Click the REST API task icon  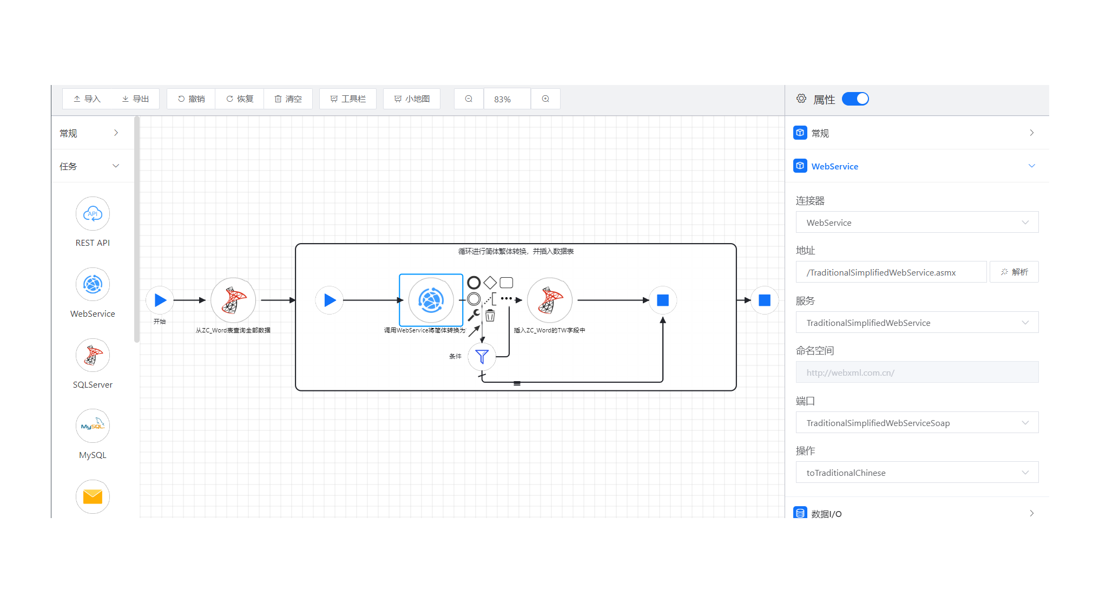[x=93, y=214]
